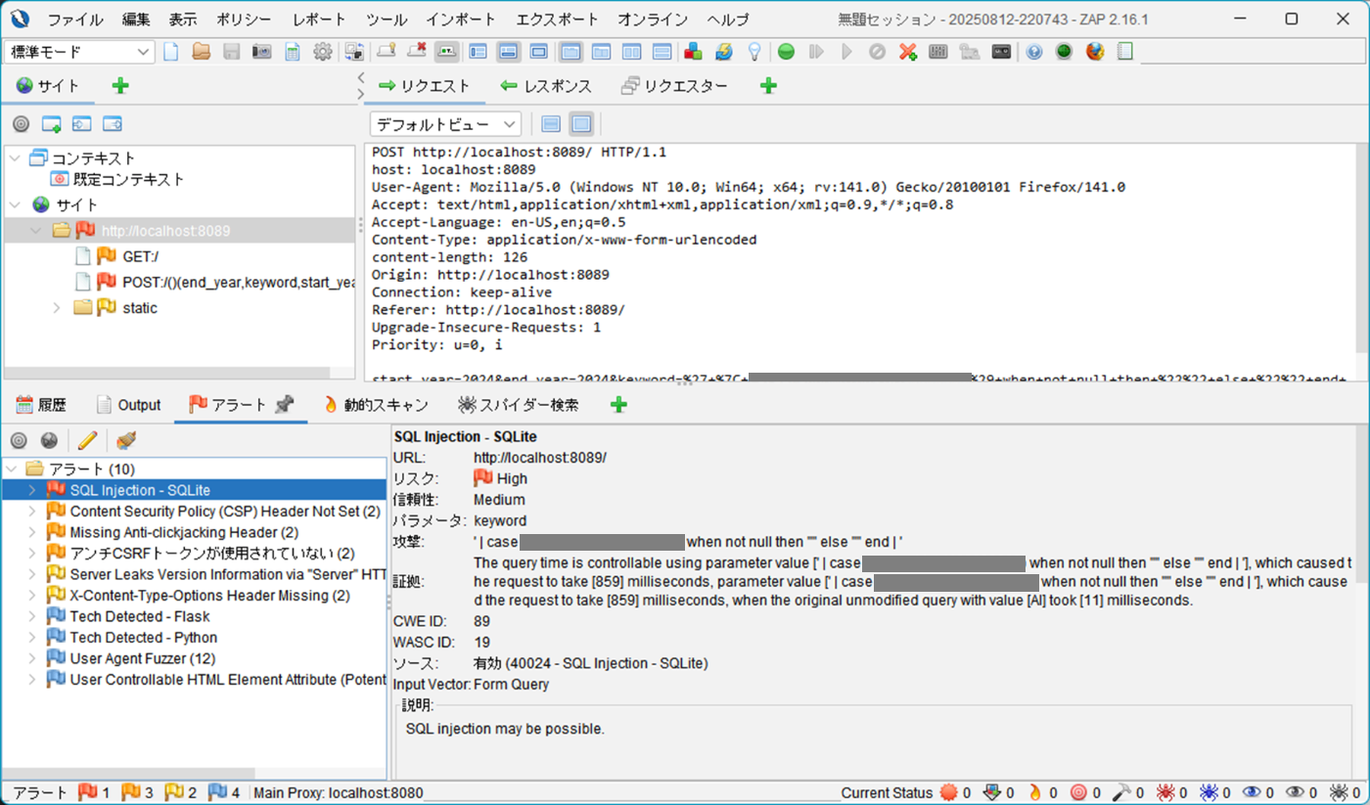
Task: Toggle request shown above response layout icon
Action: [662, 52]
